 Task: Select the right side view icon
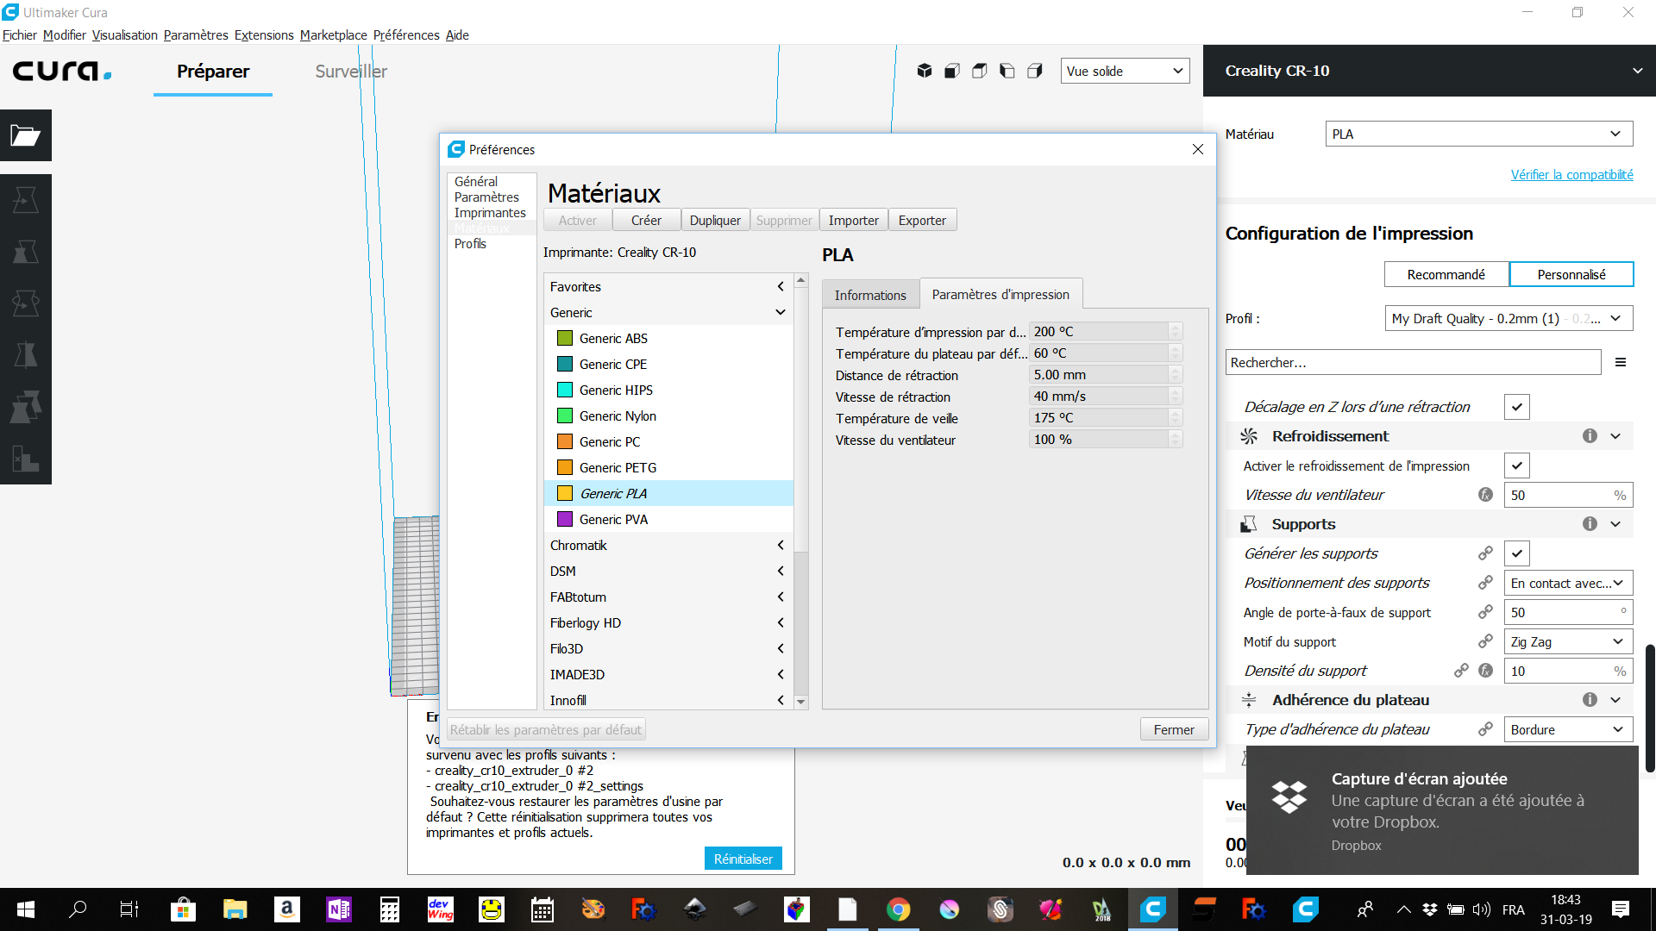point(1035,71)
